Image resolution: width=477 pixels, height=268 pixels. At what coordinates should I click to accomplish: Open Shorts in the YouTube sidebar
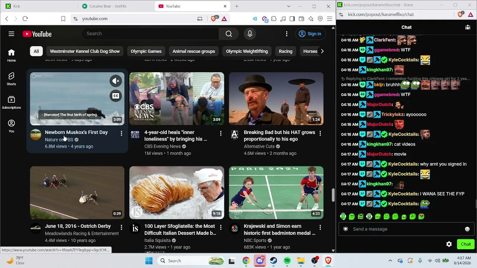coord(12,79)
